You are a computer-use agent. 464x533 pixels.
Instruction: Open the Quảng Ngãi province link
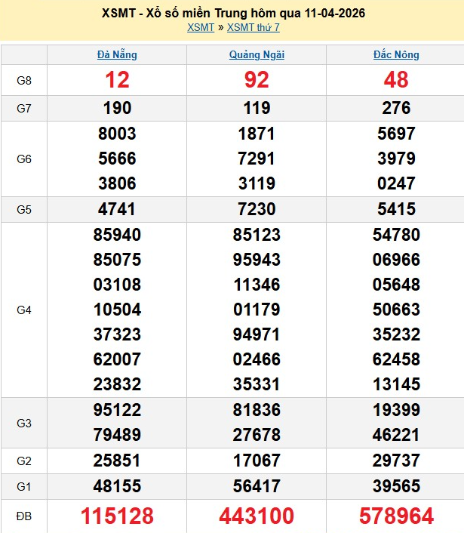(257, 54)
